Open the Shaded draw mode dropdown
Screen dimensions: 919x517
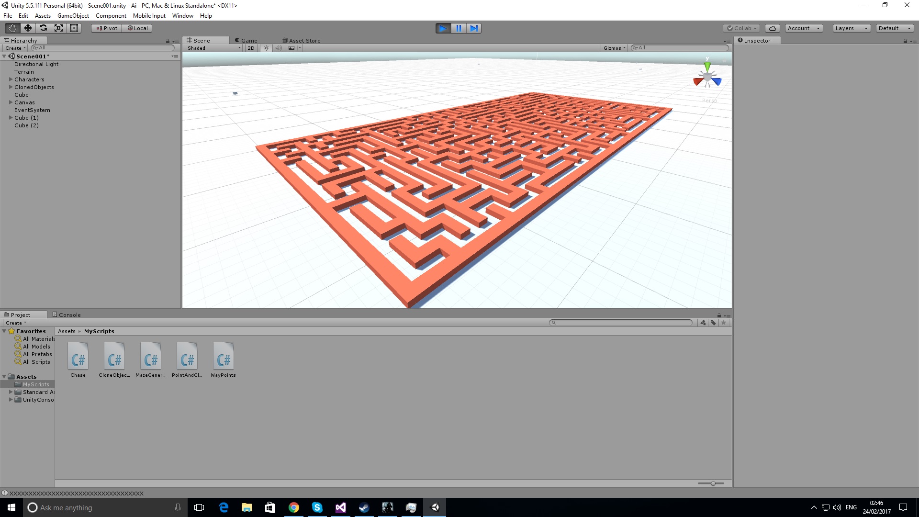[x=214, y=48]
